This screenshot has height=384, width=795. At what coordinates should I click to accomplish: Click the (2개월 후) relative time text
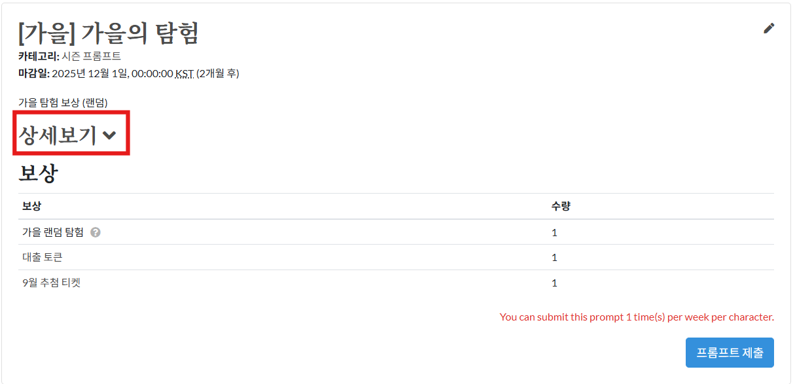[218, 73]
